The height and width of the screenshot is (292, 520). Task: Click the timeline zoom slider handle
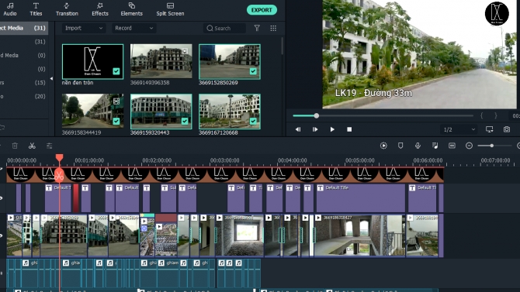[492, 146]
